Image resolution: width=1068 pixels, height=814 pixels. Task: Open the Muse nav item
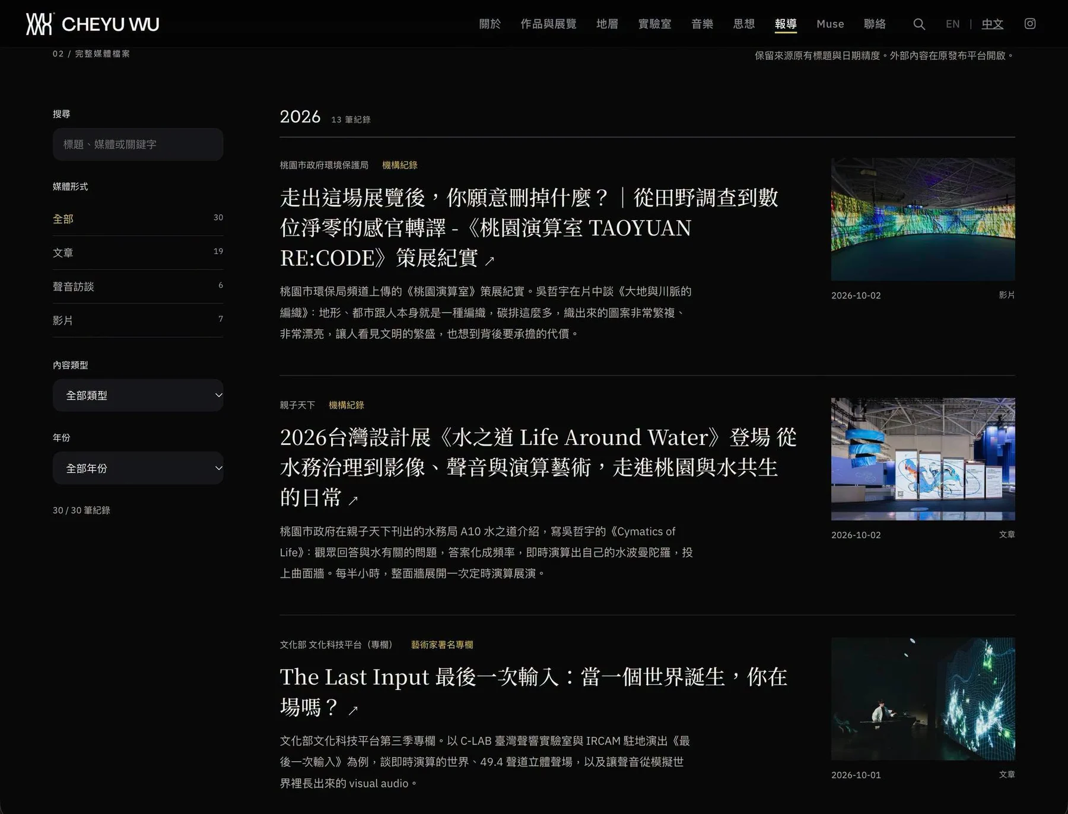click(x=830, y=24)
